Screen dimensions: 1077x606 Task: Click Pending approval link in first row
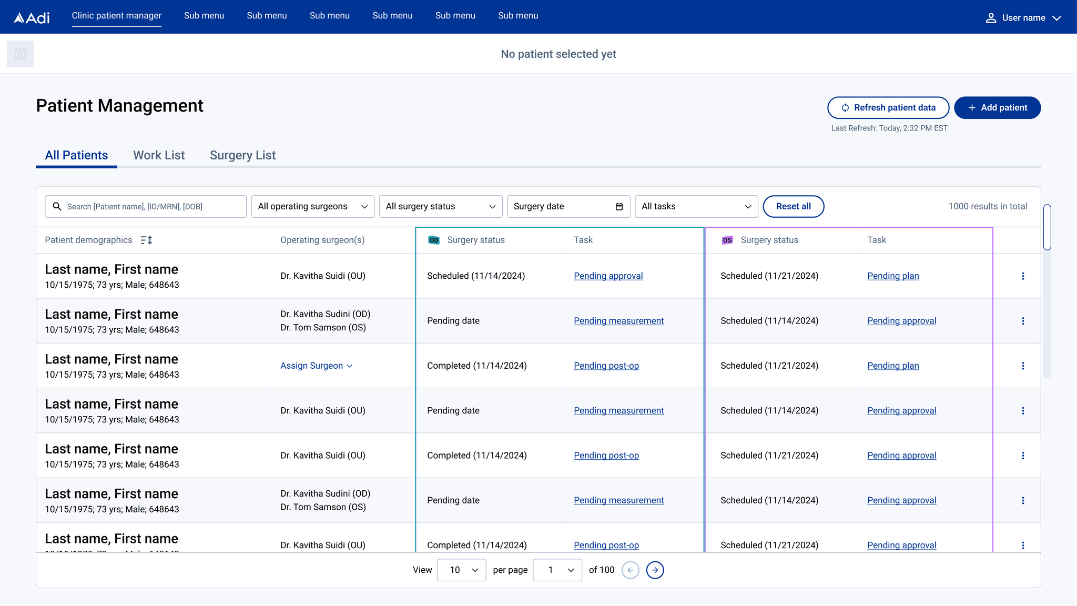click(608, 276)
